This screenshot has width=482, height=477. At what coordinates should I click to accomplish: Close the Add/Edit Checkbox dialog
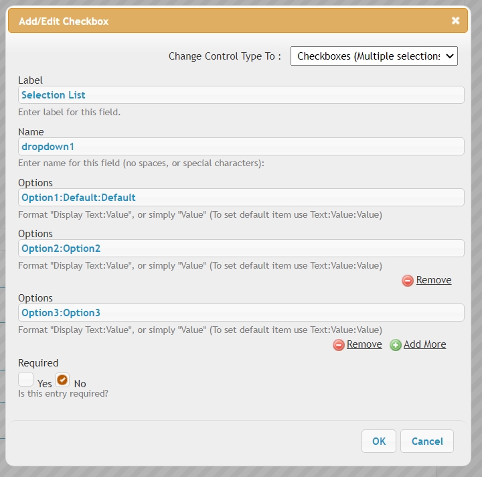(x=455, y=21)
